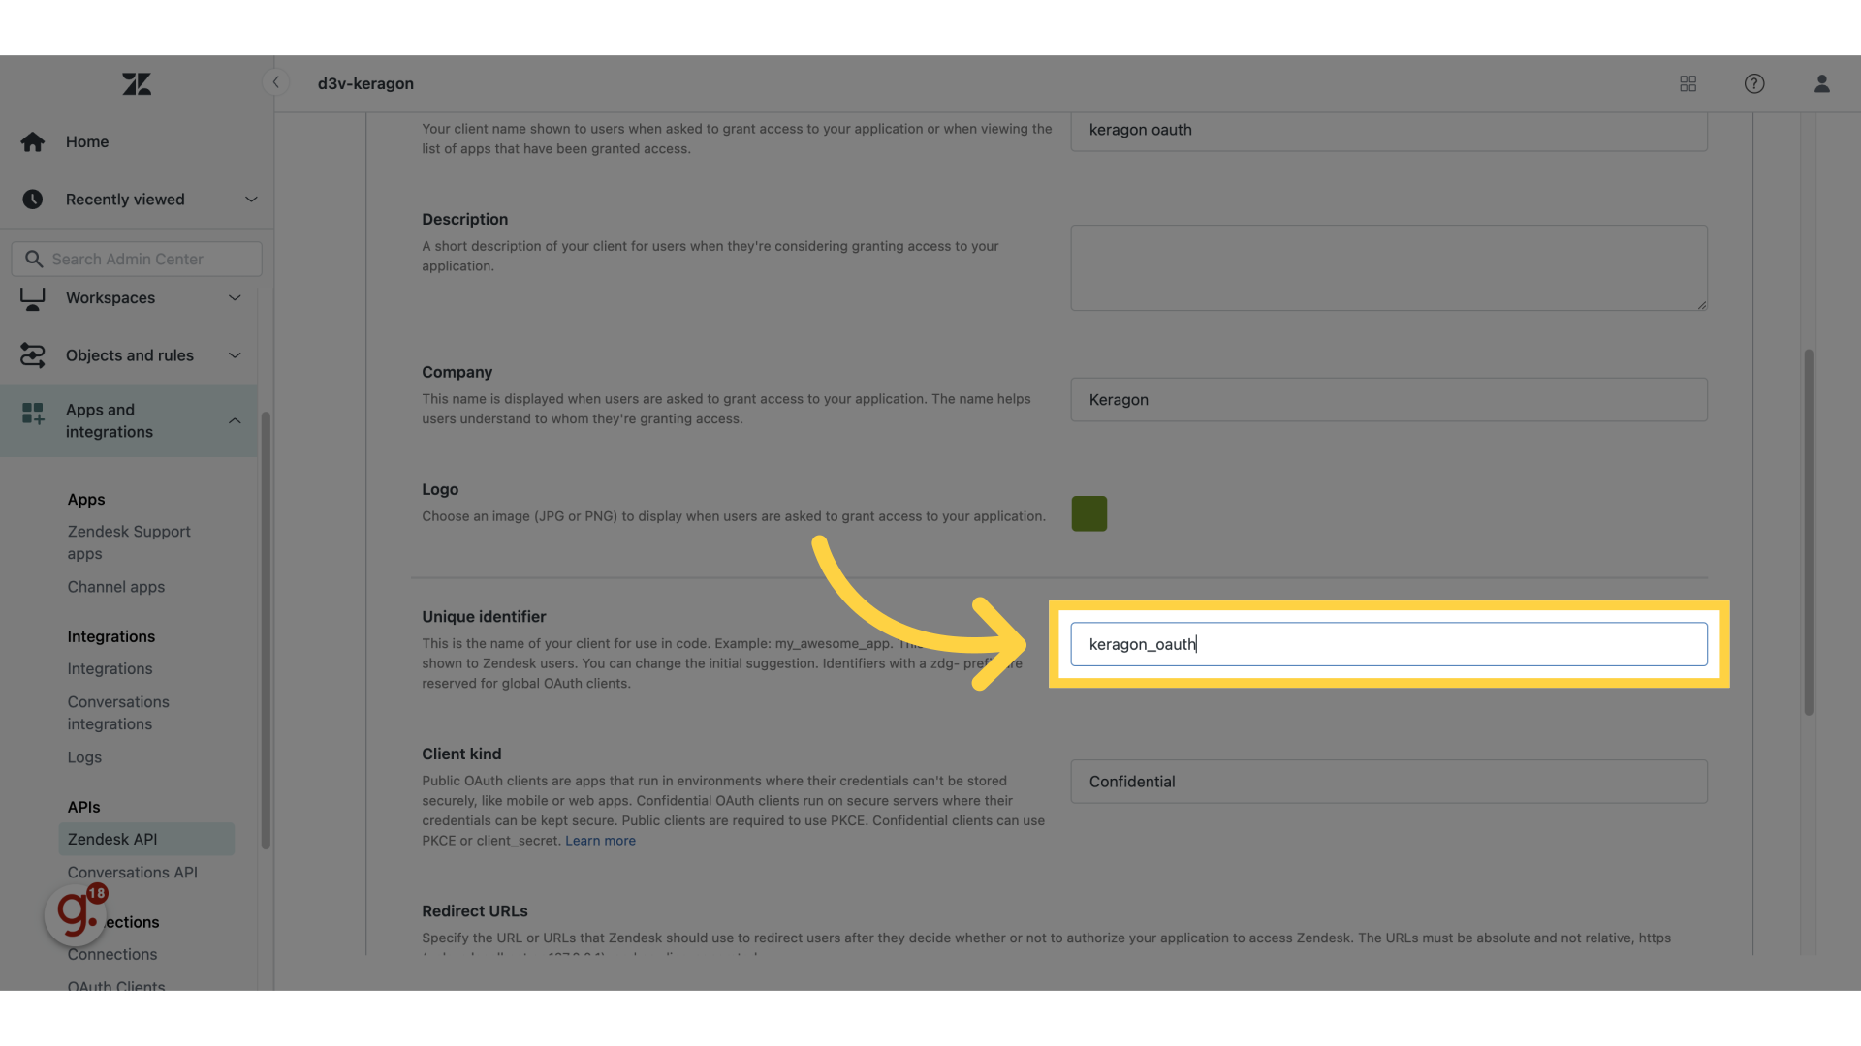The image size is (1861, 1046).
Task: Click the 'Integrations' sidebar group heading
Action: (x=111, y=637)
